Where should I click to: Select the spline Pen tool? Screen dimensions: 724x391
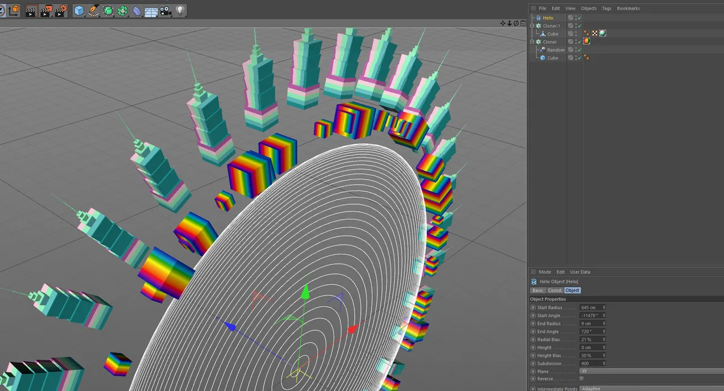(x=94, y=10)
